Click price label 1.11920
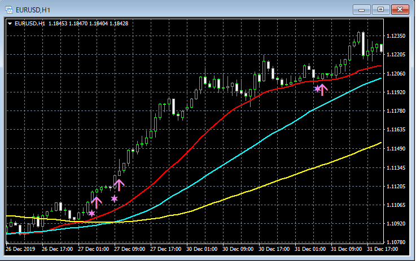The image size is (416, 261). [396, 92]
